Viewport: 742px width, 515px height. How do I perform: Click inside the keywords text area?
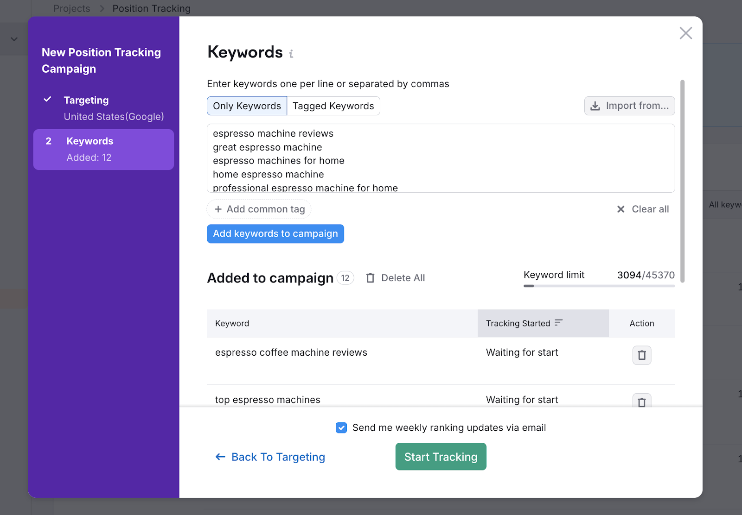[x=441, y=158]
